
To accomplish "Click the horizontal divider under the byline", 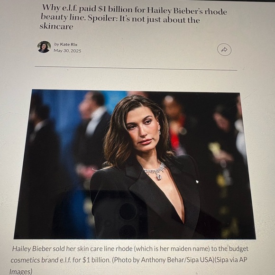I will (136, 68).
